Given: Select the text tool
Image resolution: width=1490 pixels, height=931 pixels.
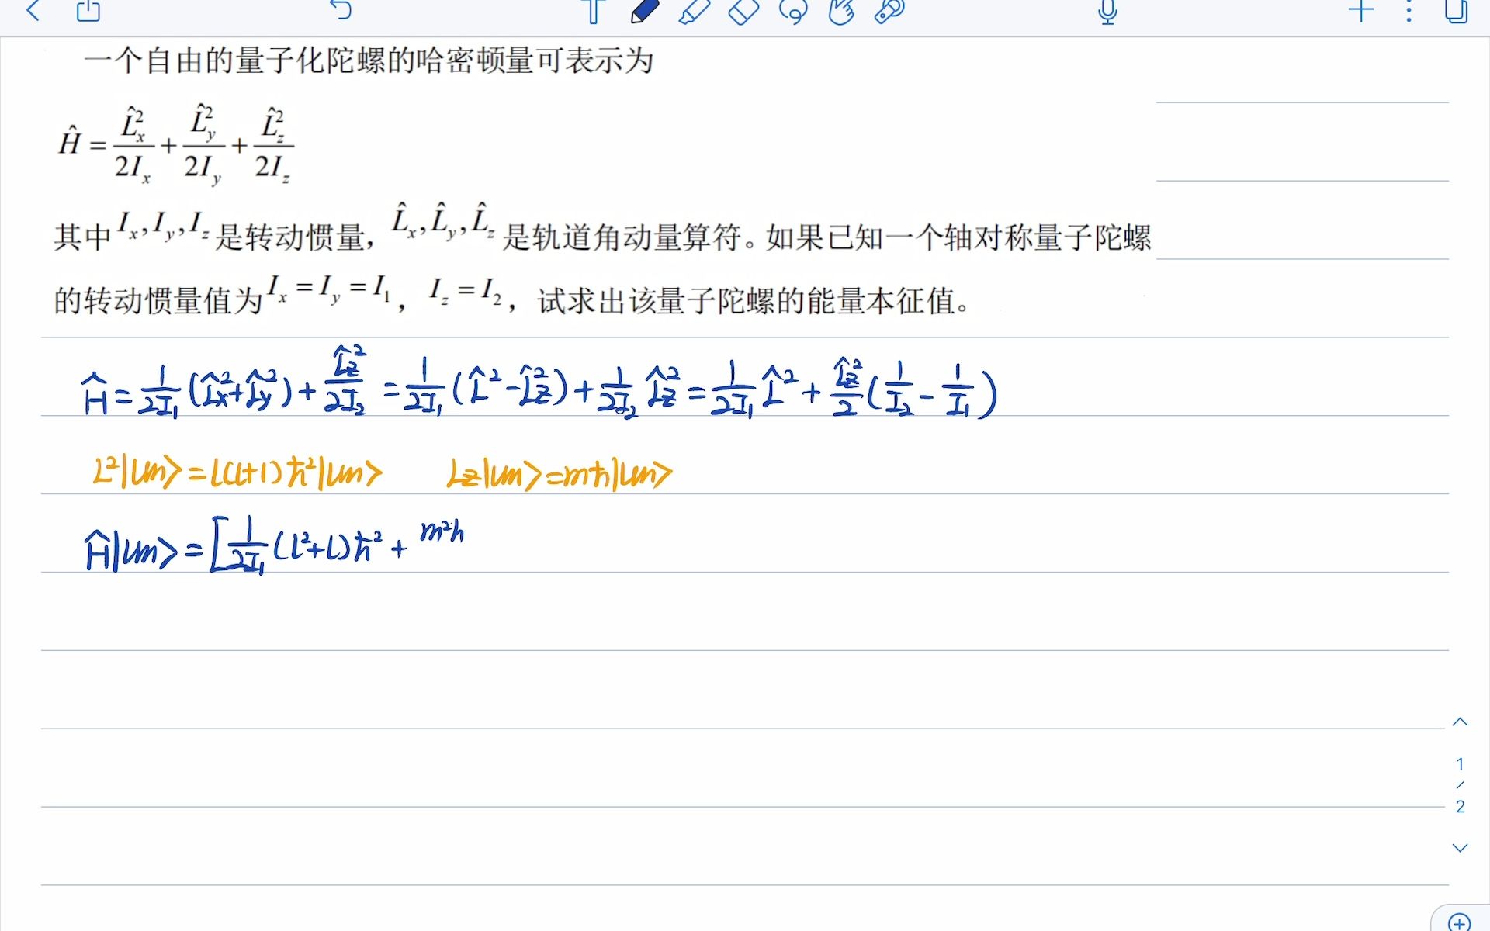Looking at the screenshot, I should pyautogui.click(x=594, y=12).
